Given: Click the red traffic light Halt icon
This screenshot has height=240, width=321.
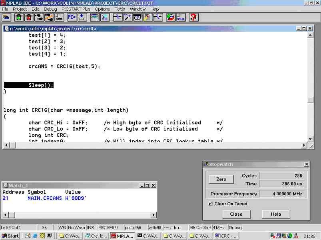Looking at the screenshot, I should (x=29, y=17).
